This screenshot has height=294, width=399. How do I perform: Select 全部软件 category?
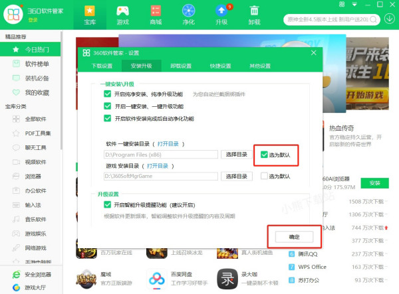click(x=31, y=119)
